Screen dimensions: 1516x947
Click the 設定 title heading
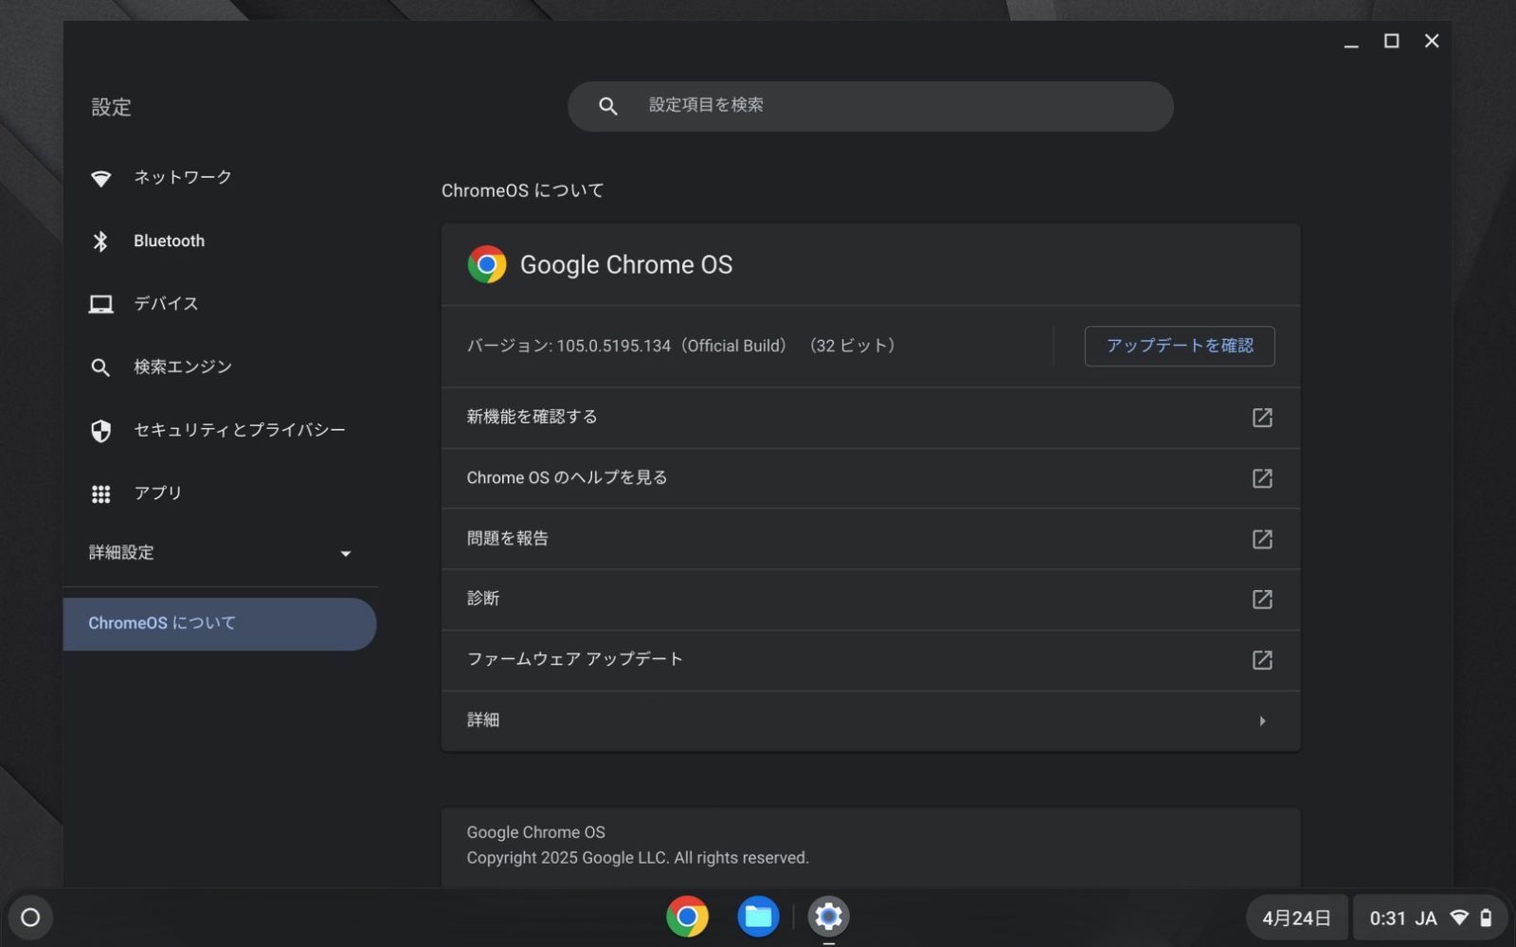(111, 107)
